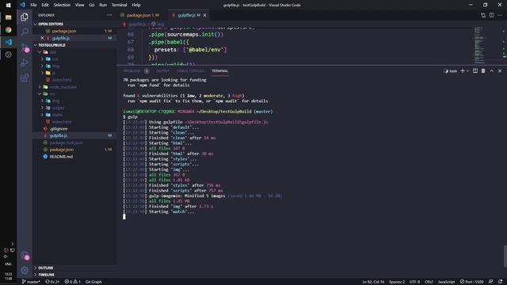Click Ln 82, Col 16 cursor position
The width and height of the screenshot is (507, 285).
pyautogui.click(x=373, y=282)
